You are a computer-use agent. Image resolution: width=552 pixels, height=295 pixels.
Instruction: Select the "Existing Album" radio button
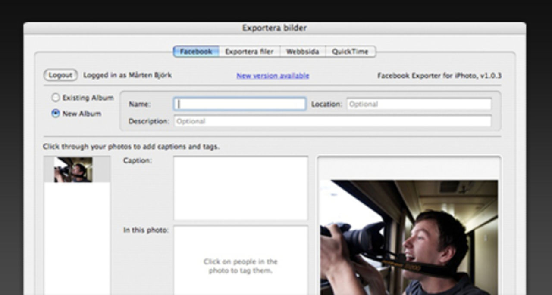pos(56,98)
